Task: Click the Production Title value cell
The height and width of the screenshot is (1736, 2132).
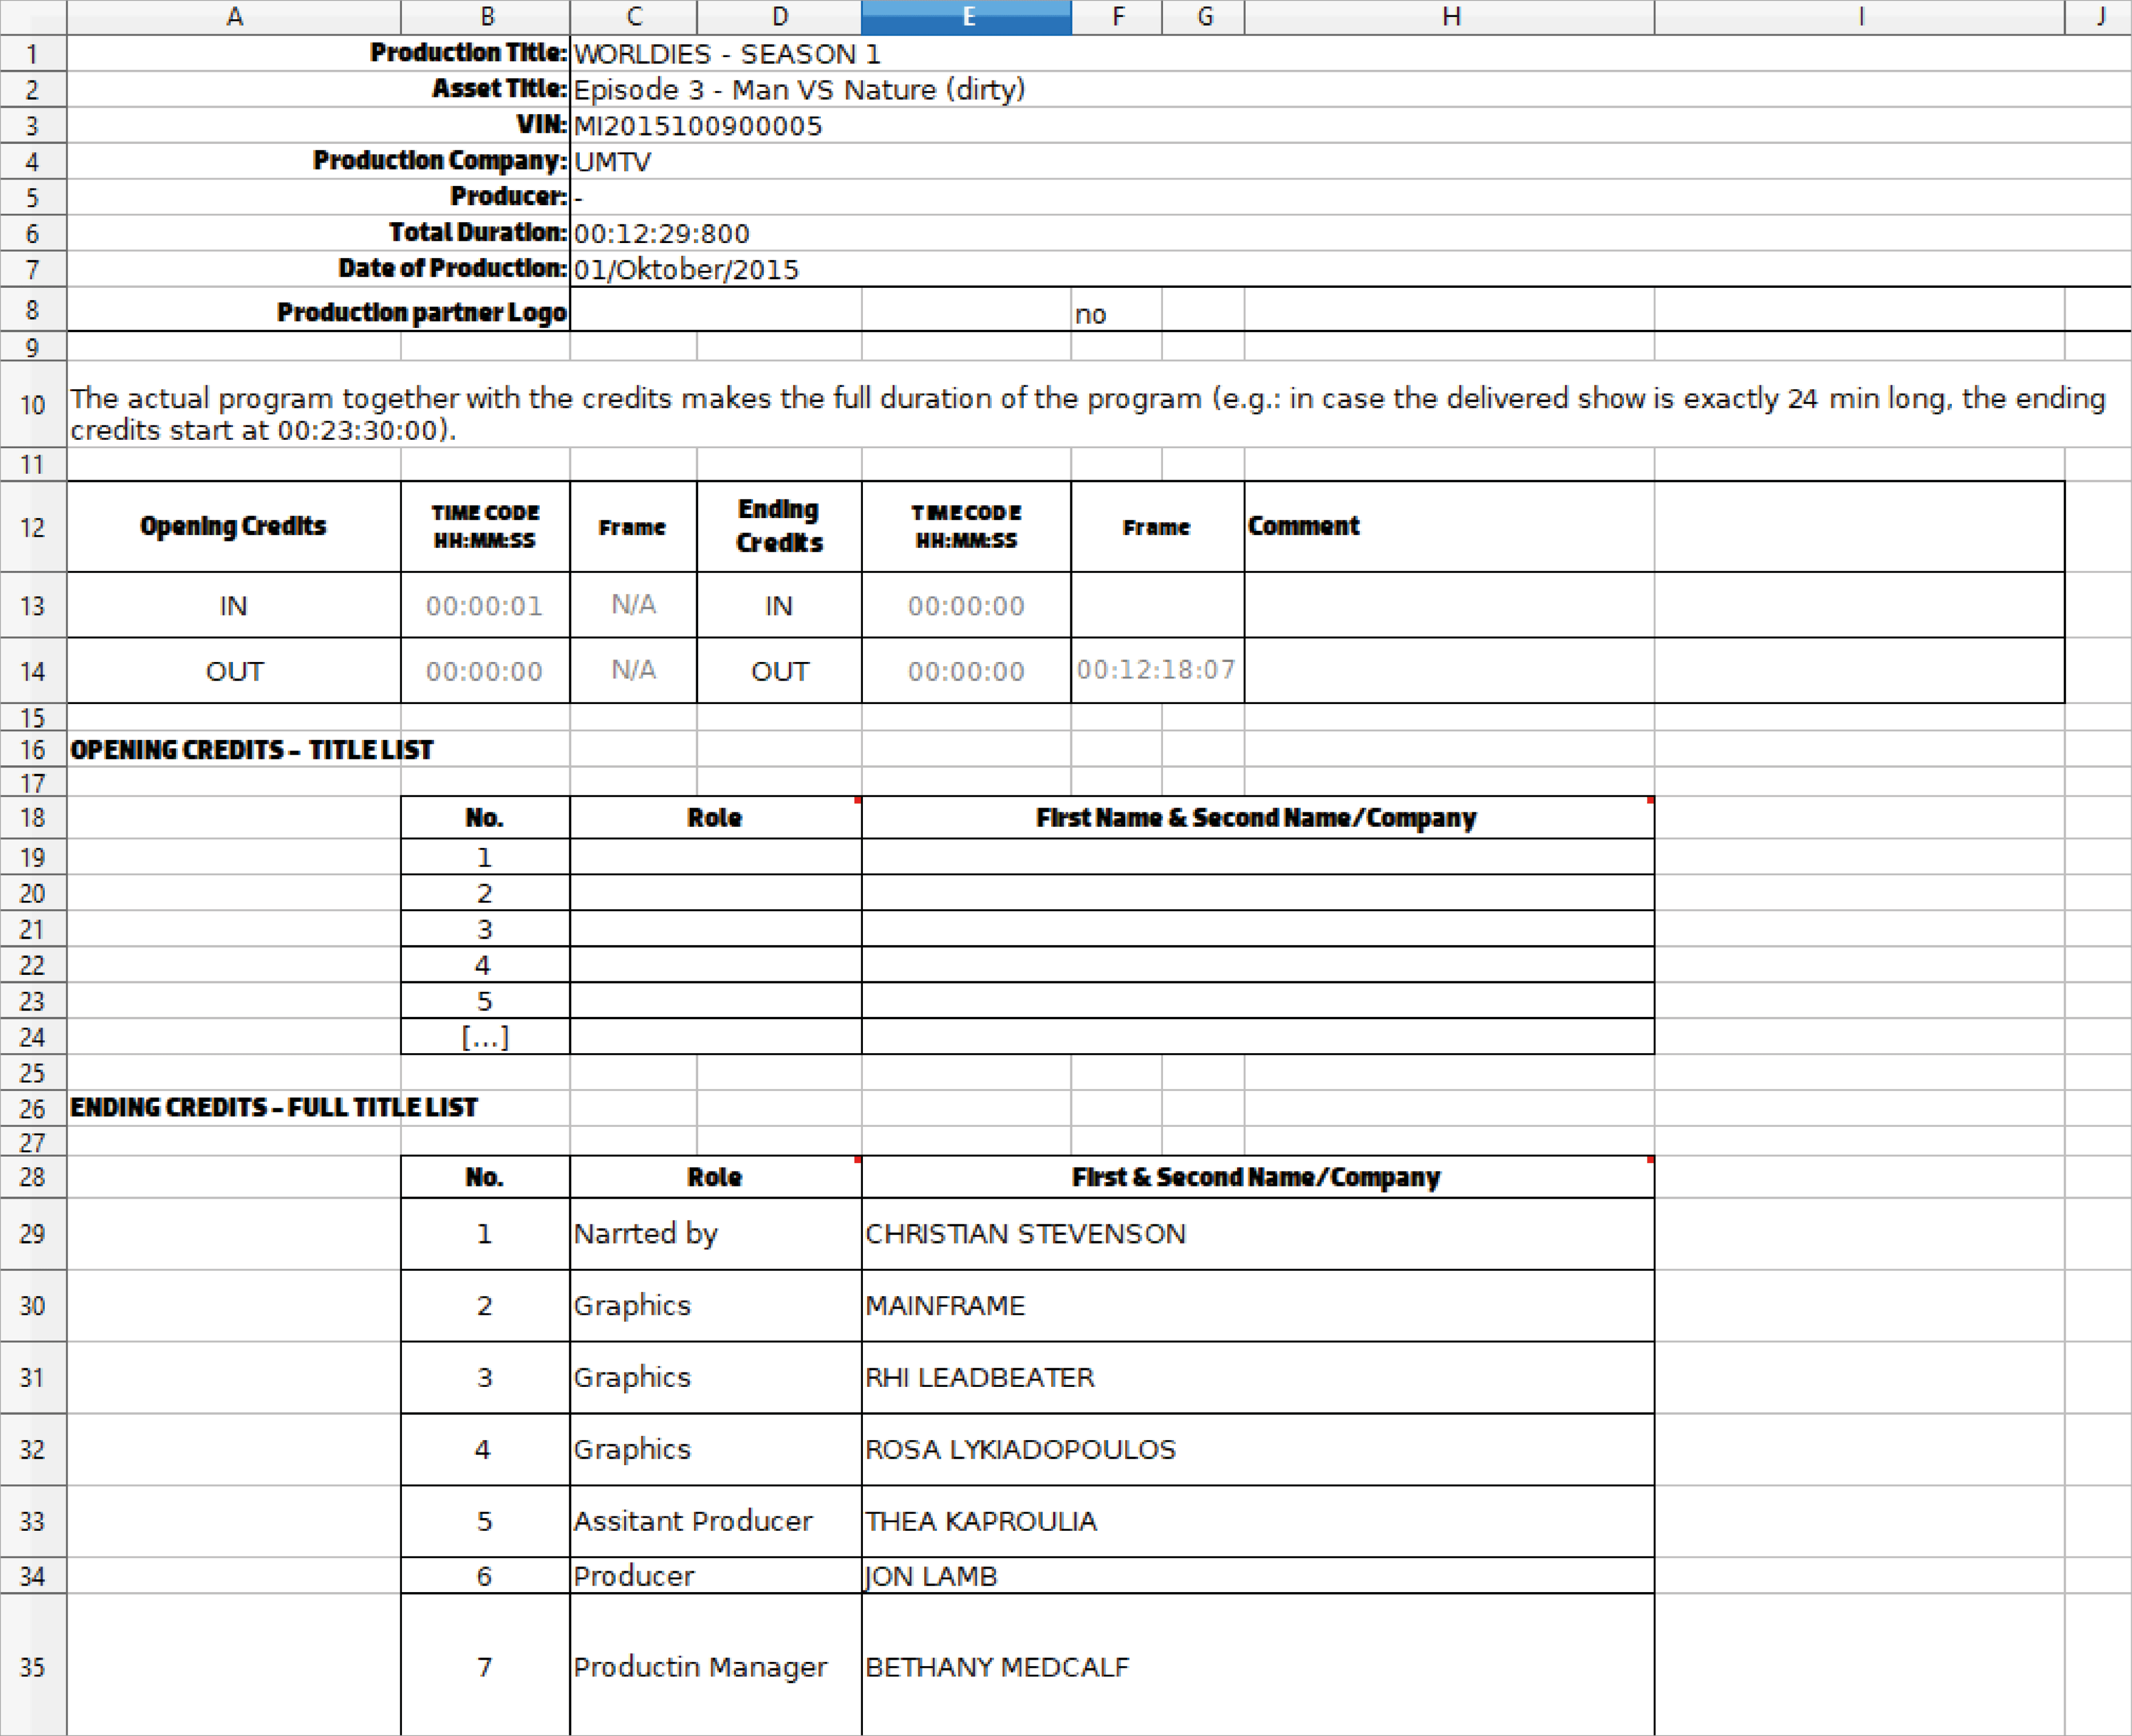Action: (x=727, y=54)
